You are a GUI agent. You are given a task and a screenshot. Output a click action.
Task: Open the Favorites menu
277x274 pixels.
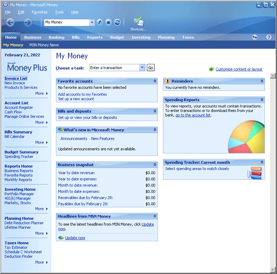[39, 12]
